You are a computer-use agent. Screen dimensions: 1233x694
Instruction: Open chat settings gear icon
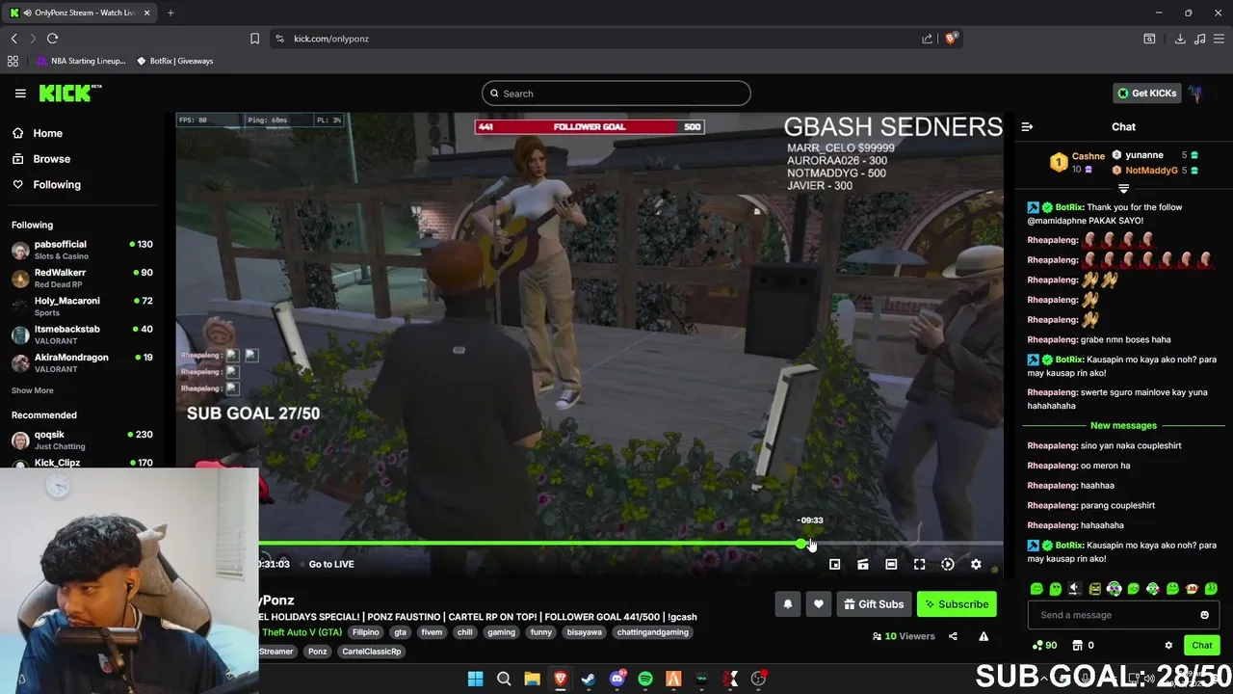[1168, 645]
